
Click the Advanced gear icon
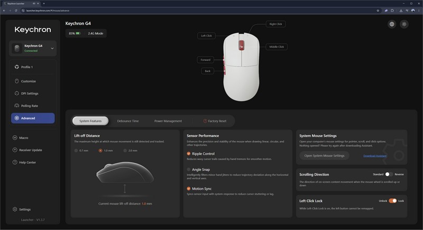point(17,118)
